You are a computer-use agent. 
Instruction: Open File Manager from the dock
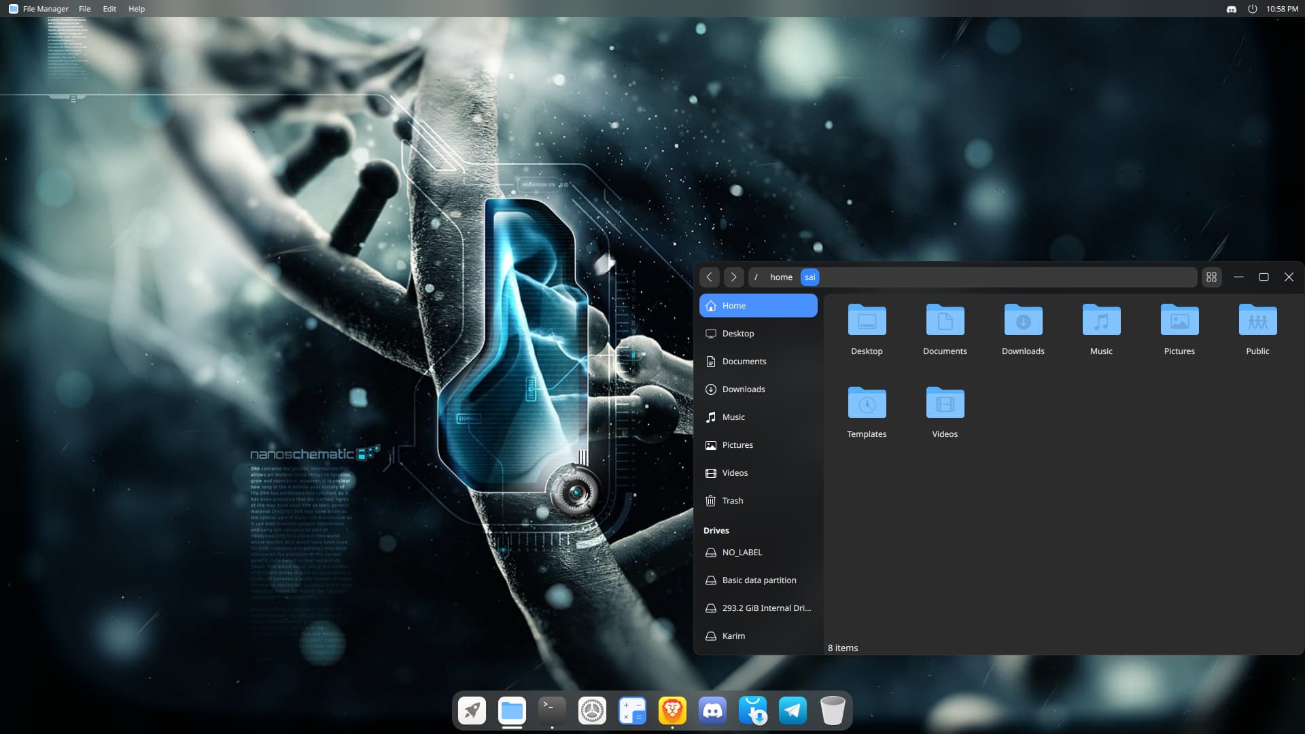(512, 711)
